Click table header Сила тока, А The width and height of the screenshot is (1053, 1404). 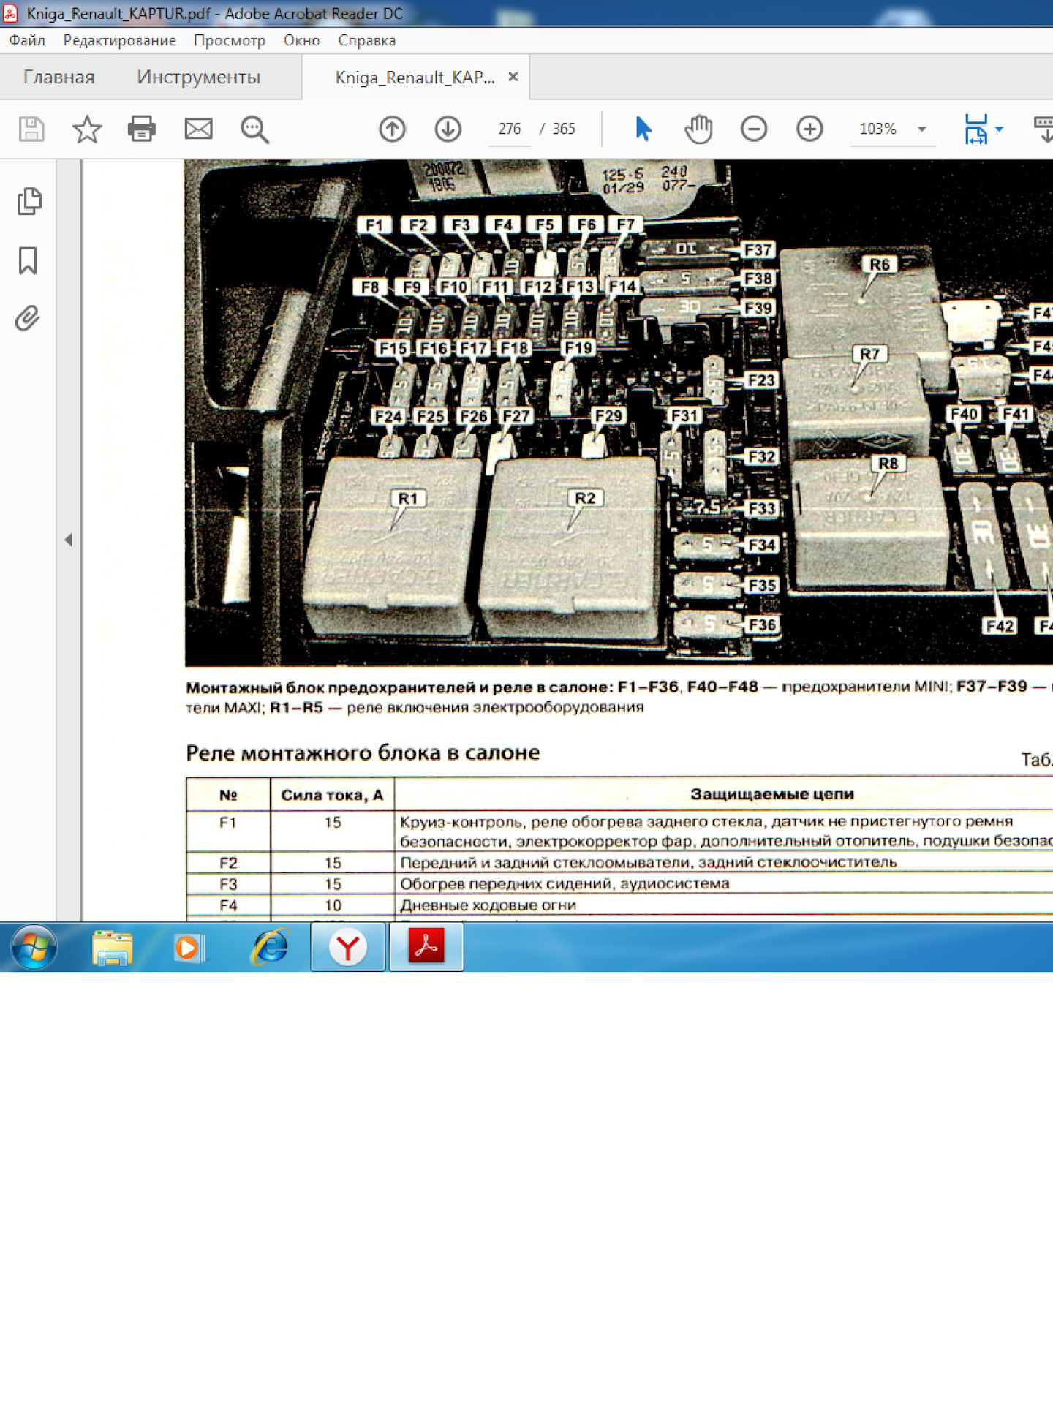tap(332, 795)
